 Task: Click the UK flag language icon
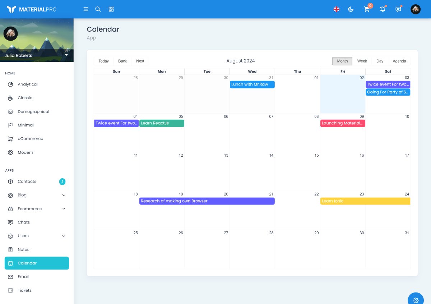[x=337, y=9]
